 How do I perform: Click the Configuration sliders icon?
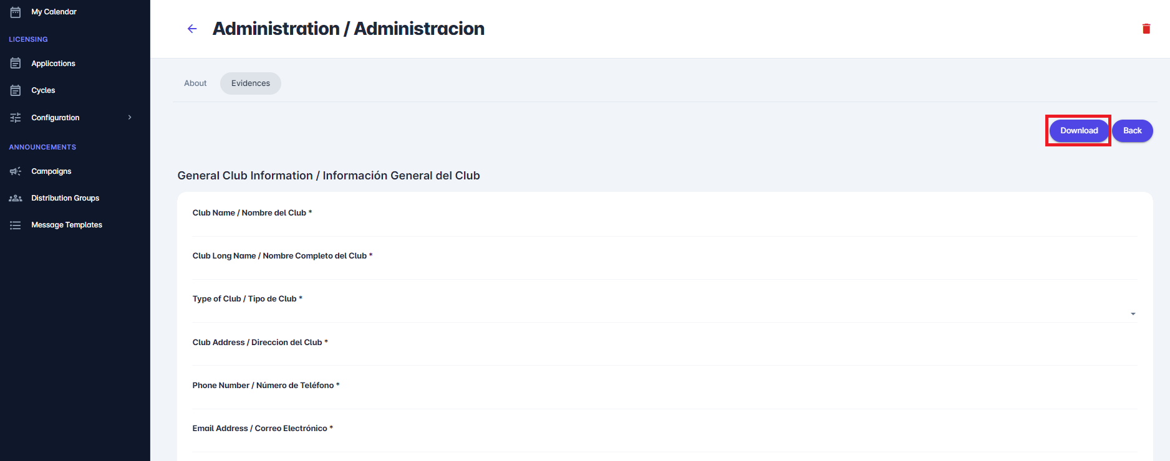coord(16,118)
